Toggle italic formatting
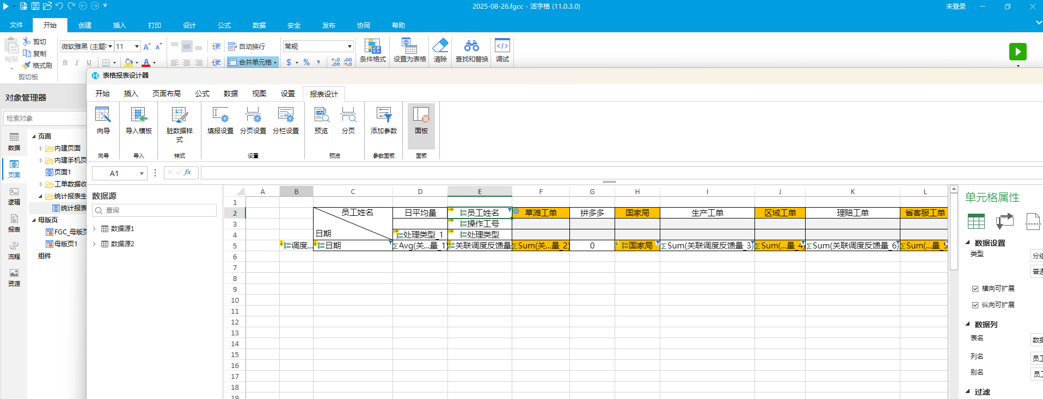1043x399 pixels. tap(77, 63)
